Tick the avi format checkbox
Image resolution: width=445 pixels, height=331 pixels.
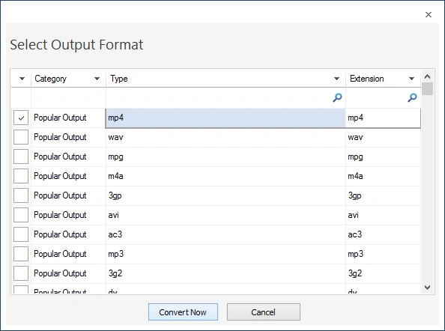(x=21, y=215)
